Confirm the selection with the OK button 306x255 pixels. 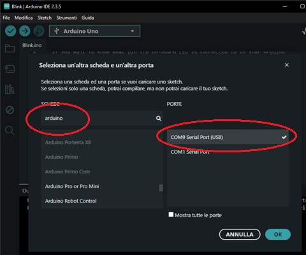[x=278, y=235]
